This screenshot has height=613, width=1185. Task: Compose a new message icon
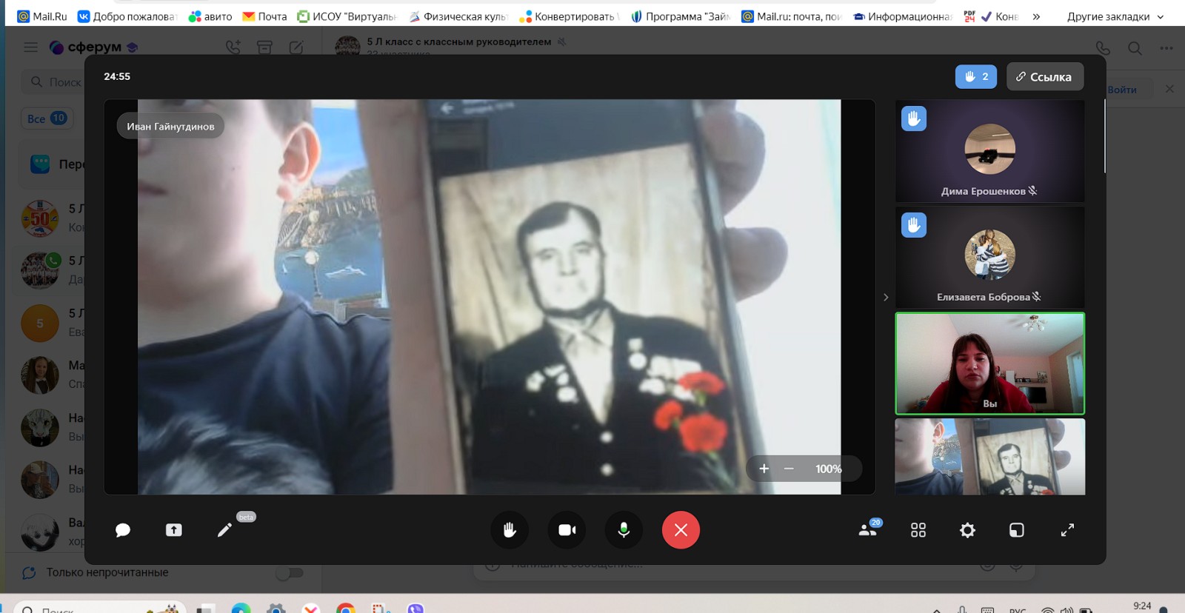click(x=296, y=47)
